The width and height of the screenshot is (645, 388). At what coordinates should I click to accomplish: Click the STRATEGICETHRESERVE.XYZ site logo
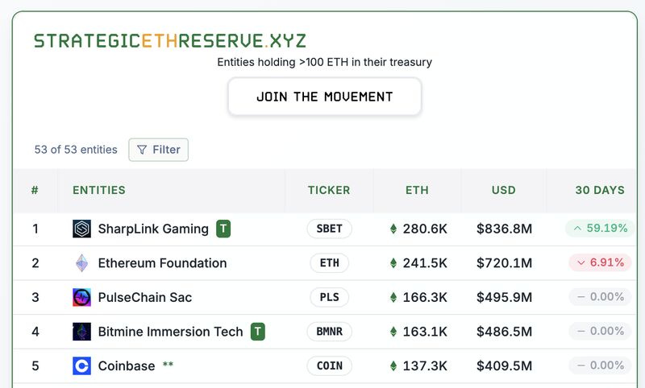(x=169, y=41)
